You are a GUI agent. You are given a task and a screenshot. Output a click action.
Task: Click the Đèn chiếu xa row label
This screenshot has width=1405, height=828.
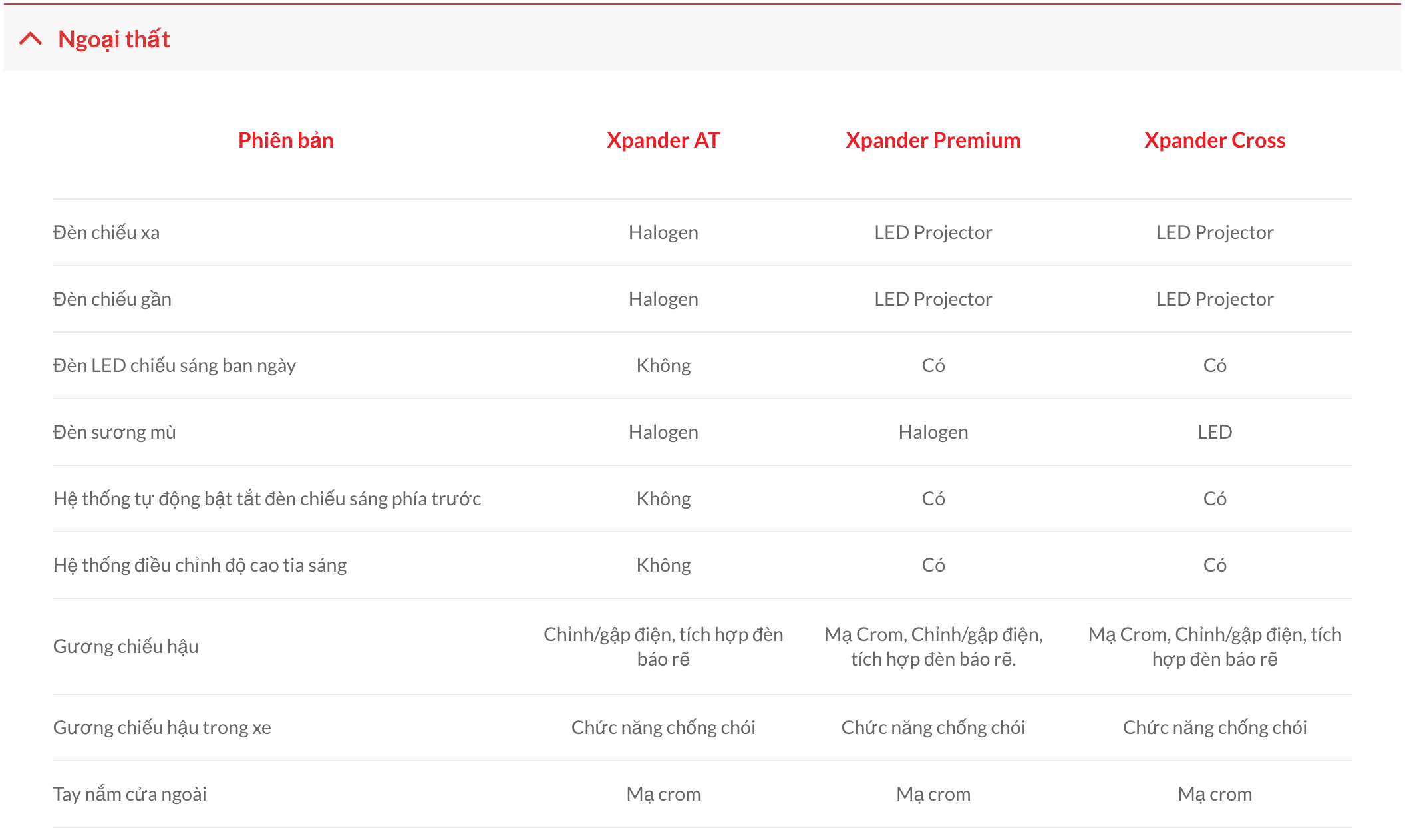[106, 232]
